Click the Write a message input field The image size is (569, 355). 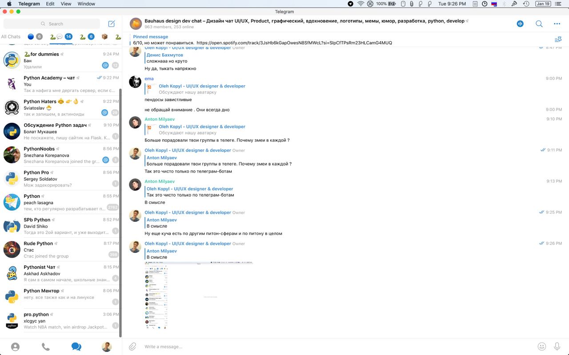(x=338, y=347)
